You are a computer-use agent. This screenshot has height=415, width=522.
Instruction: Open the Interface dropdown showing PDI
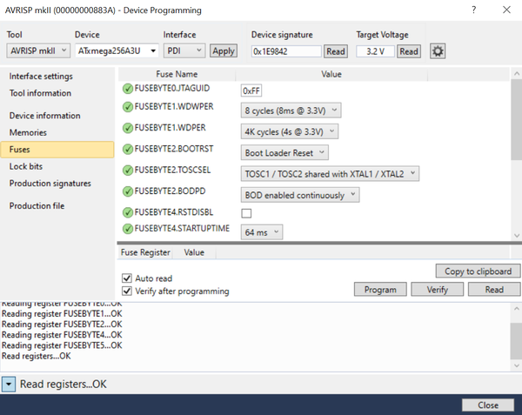point(184,51)
